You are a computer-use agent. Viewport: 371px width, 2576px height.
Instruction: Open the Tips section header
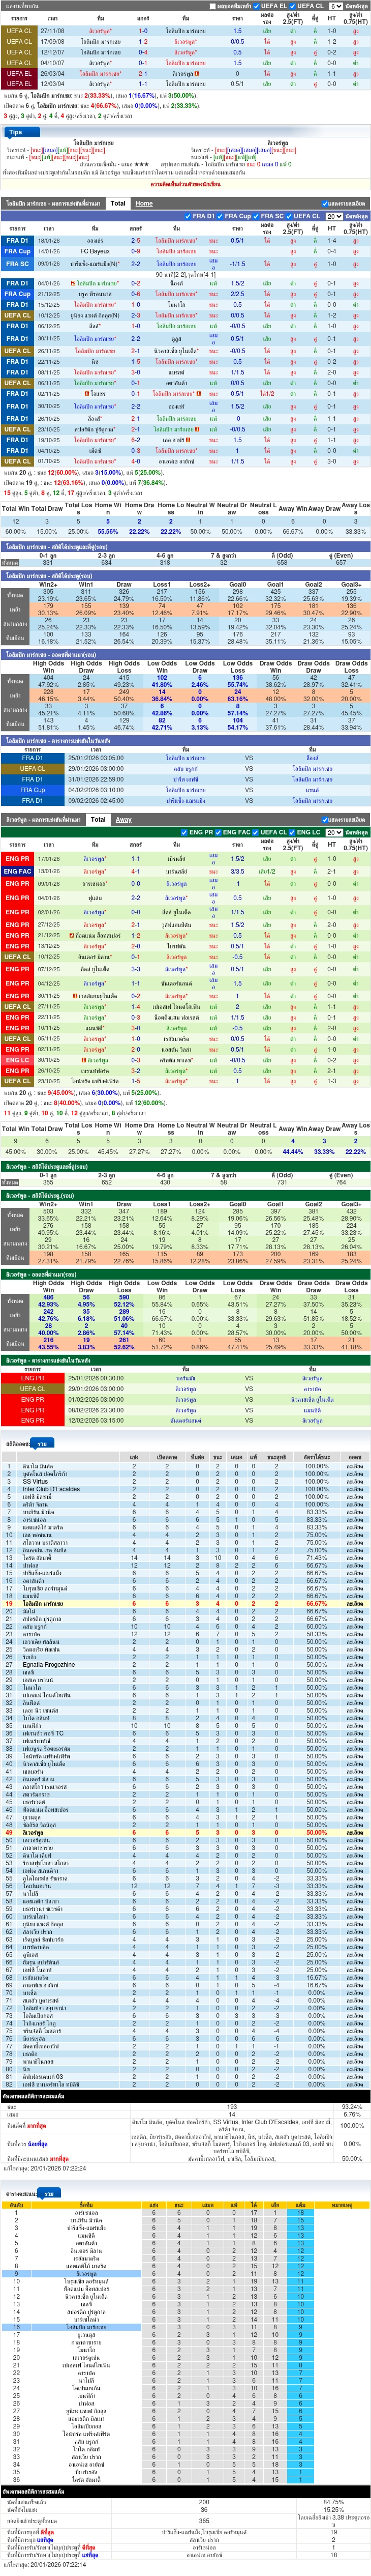point(15,132)
